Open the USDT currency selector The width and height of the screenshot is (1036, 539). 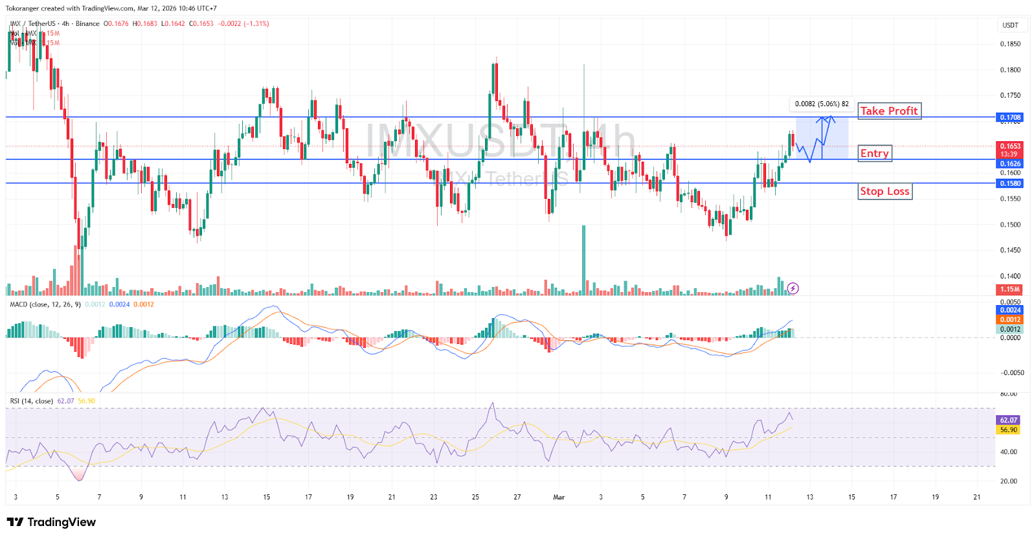point(1010,25)
